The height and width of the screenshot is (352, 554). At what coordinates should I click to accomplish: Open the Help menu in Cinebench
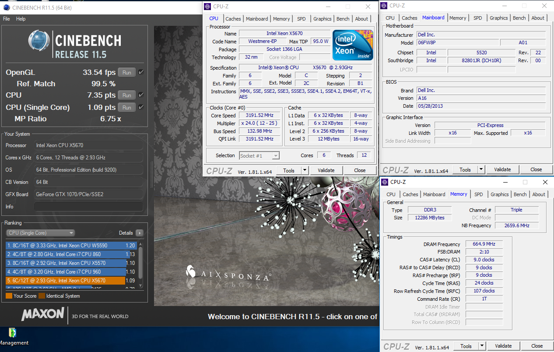pyautogui.click(x=21, y=19)
